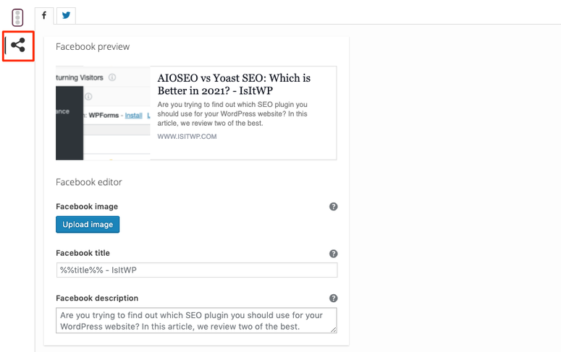Viewport: 561px width, 352px height.
Task: Switch to the Facebook tab
Action: coord(44,16)
